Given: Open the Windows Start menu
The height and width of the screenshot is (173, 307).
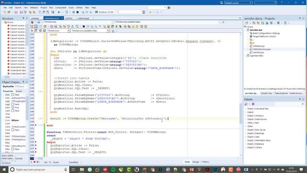Looking at the screenshot, I should [x=4, y=169].
